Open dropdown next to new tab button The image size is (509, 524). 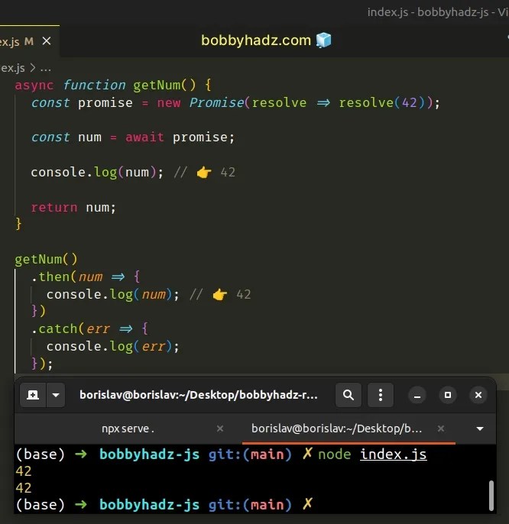point(56,395)
